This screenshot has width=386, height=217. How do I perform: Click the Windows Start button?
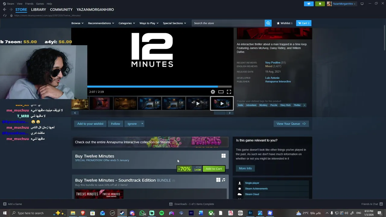click(5, 213)
